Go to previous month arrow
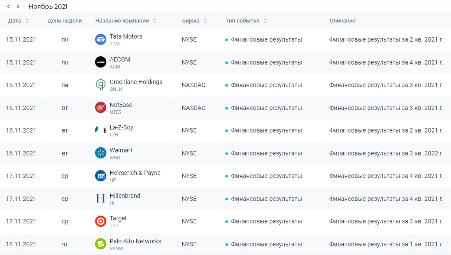This screenshot has height=255, width=451. 8,6
